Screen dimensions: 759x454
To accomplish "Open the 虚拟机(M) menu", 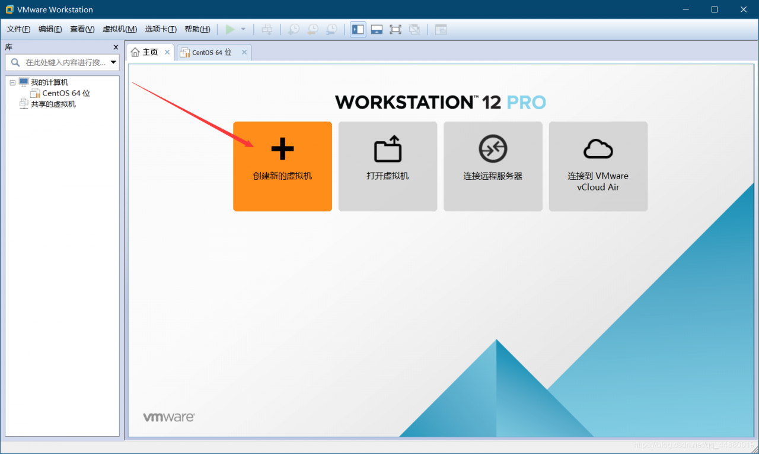I will tap(120, 29).
